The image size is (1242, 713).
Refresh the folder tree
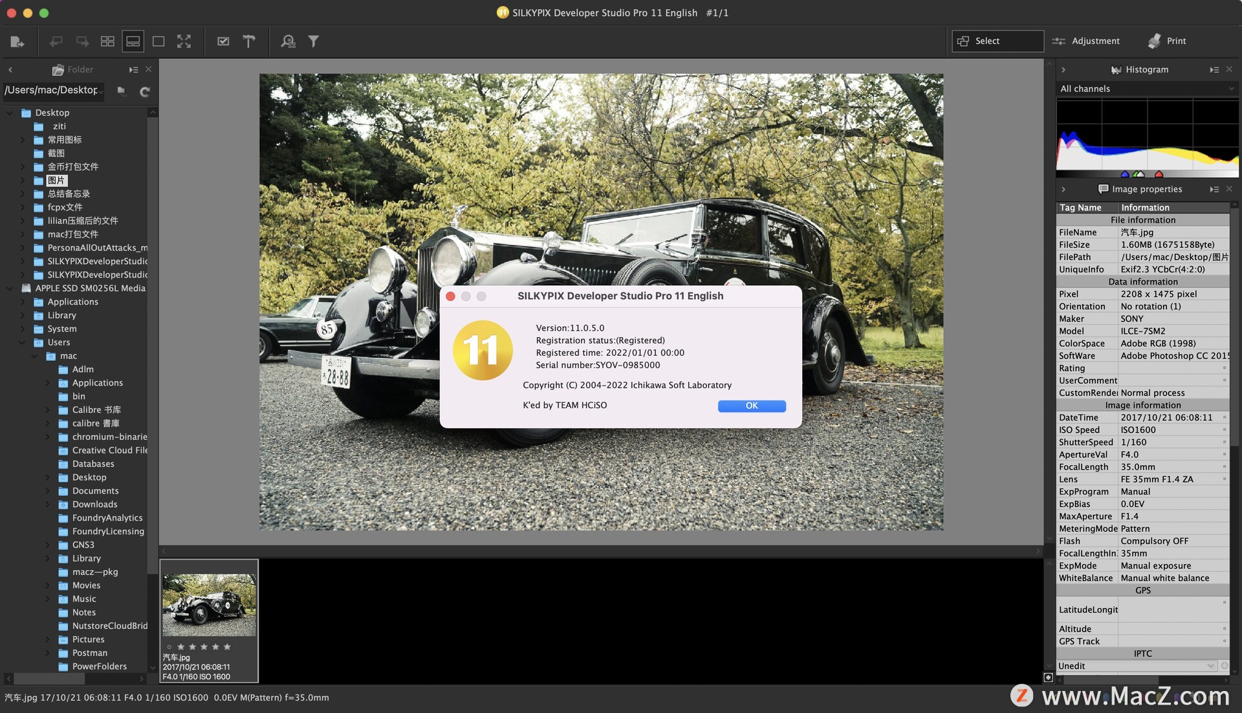(x=145, y=91)
